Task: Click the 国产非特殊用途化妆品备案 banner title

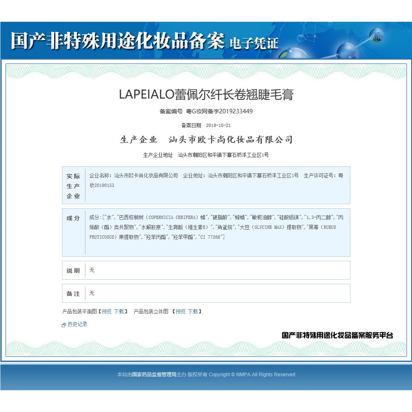Action: click(117, 41)
